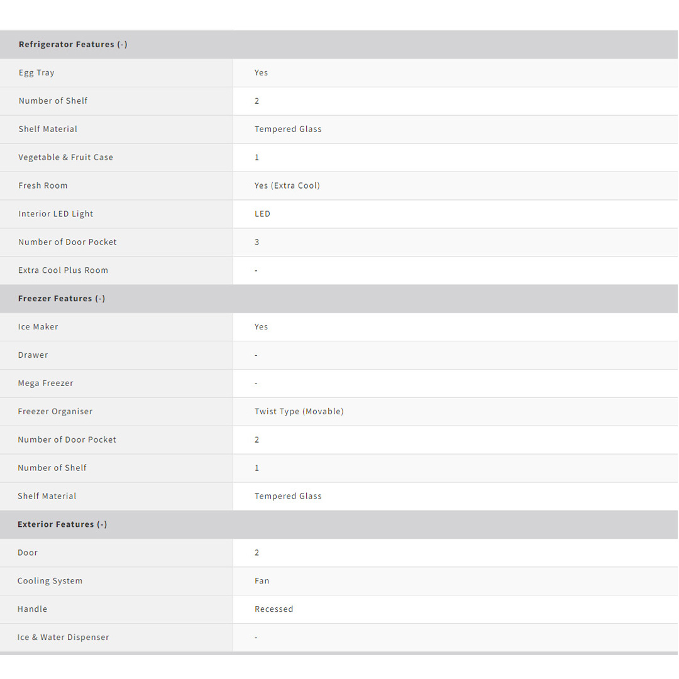679x679 pixels.
Task: Collapse the Refrigerator Features section
Action: (73, 45)
